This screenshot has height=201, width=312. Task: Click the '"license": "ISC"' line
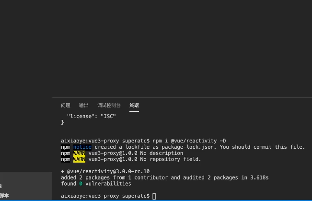click(x=92, y=117)
